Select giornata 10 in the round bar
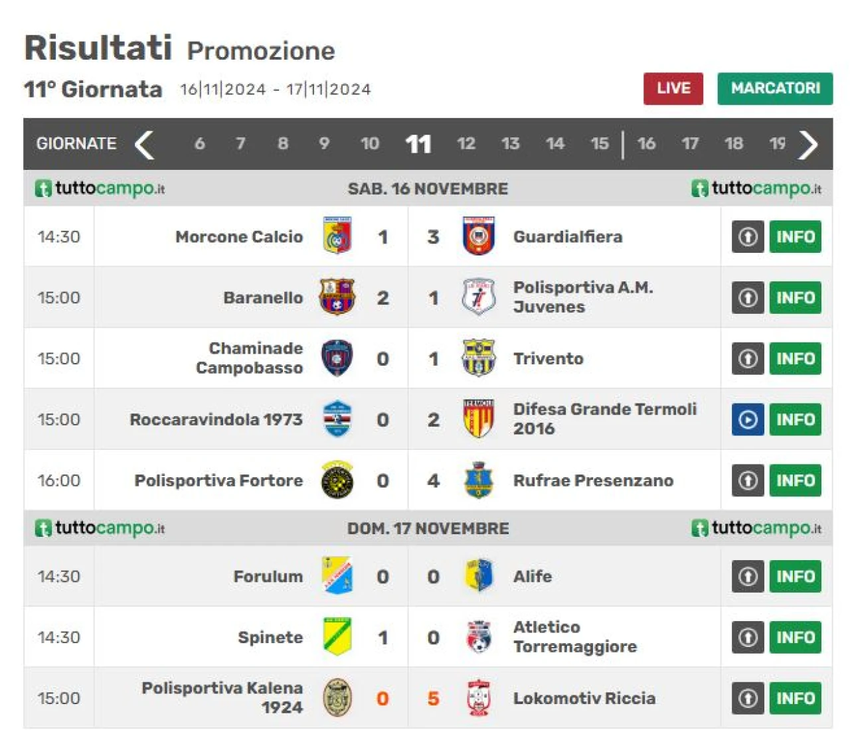The width and height of the screenshot is (850, 730). click(x=370, y=144)
